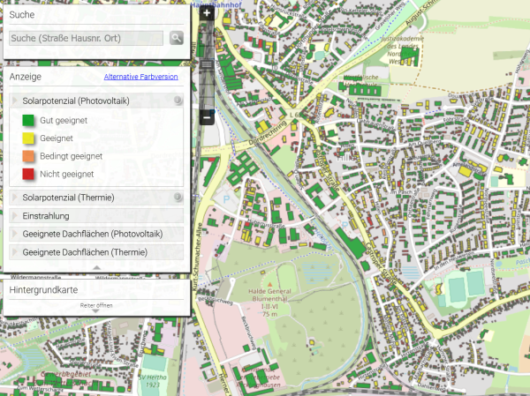530x396 pixels.
Task: Click into the address search field
Action: coord(86,38)
